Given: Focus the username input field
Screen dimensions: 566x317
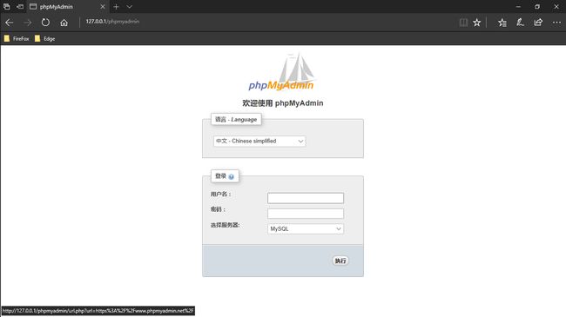Looking at the screenshot, I should click(x=306, y=198).
